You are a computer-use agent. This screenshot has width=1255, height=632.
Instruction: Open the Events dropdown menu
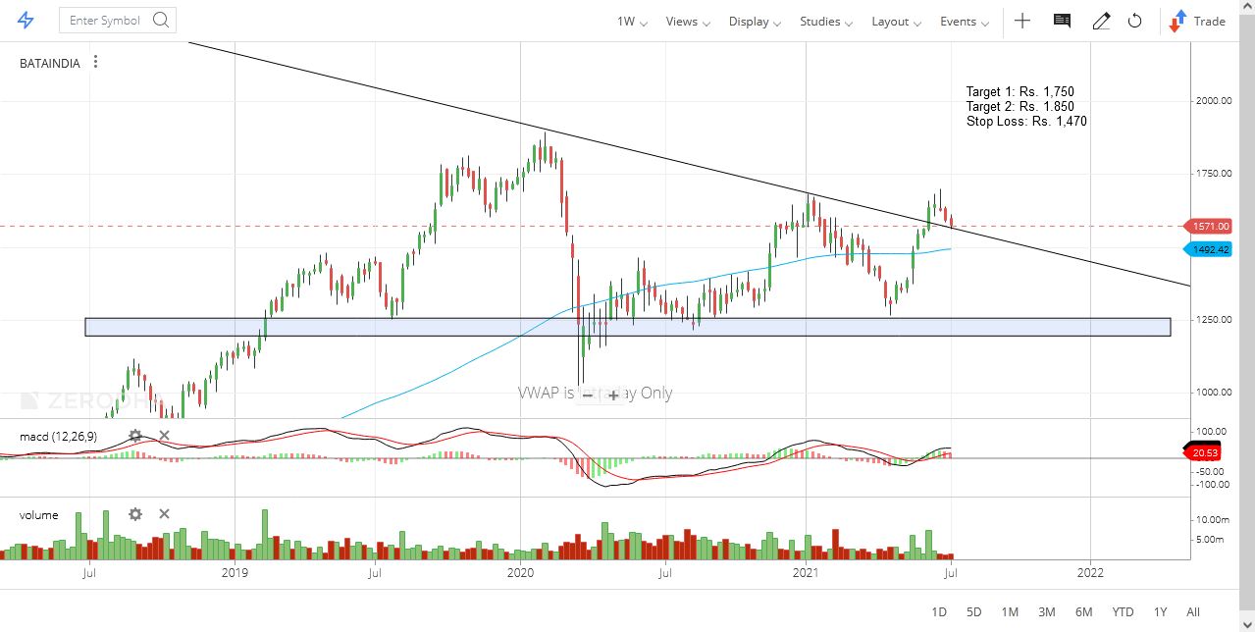coord(965,22)
